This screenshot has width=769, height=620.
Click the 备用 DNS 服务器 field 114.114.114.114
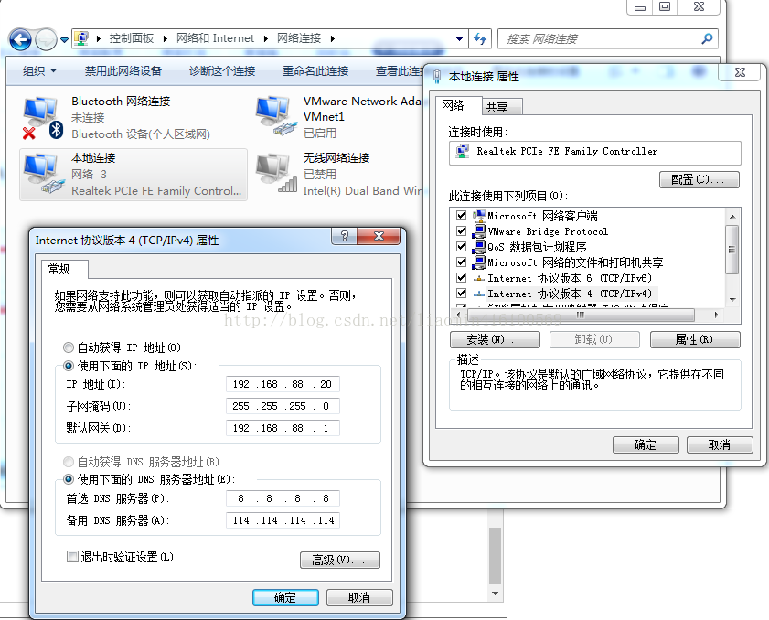(x=283, y=520)
